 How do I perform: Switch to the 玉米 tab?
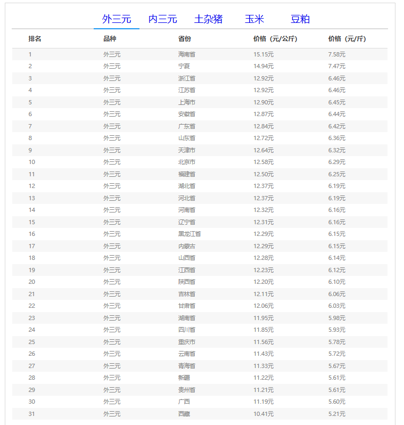pos(254,19)
